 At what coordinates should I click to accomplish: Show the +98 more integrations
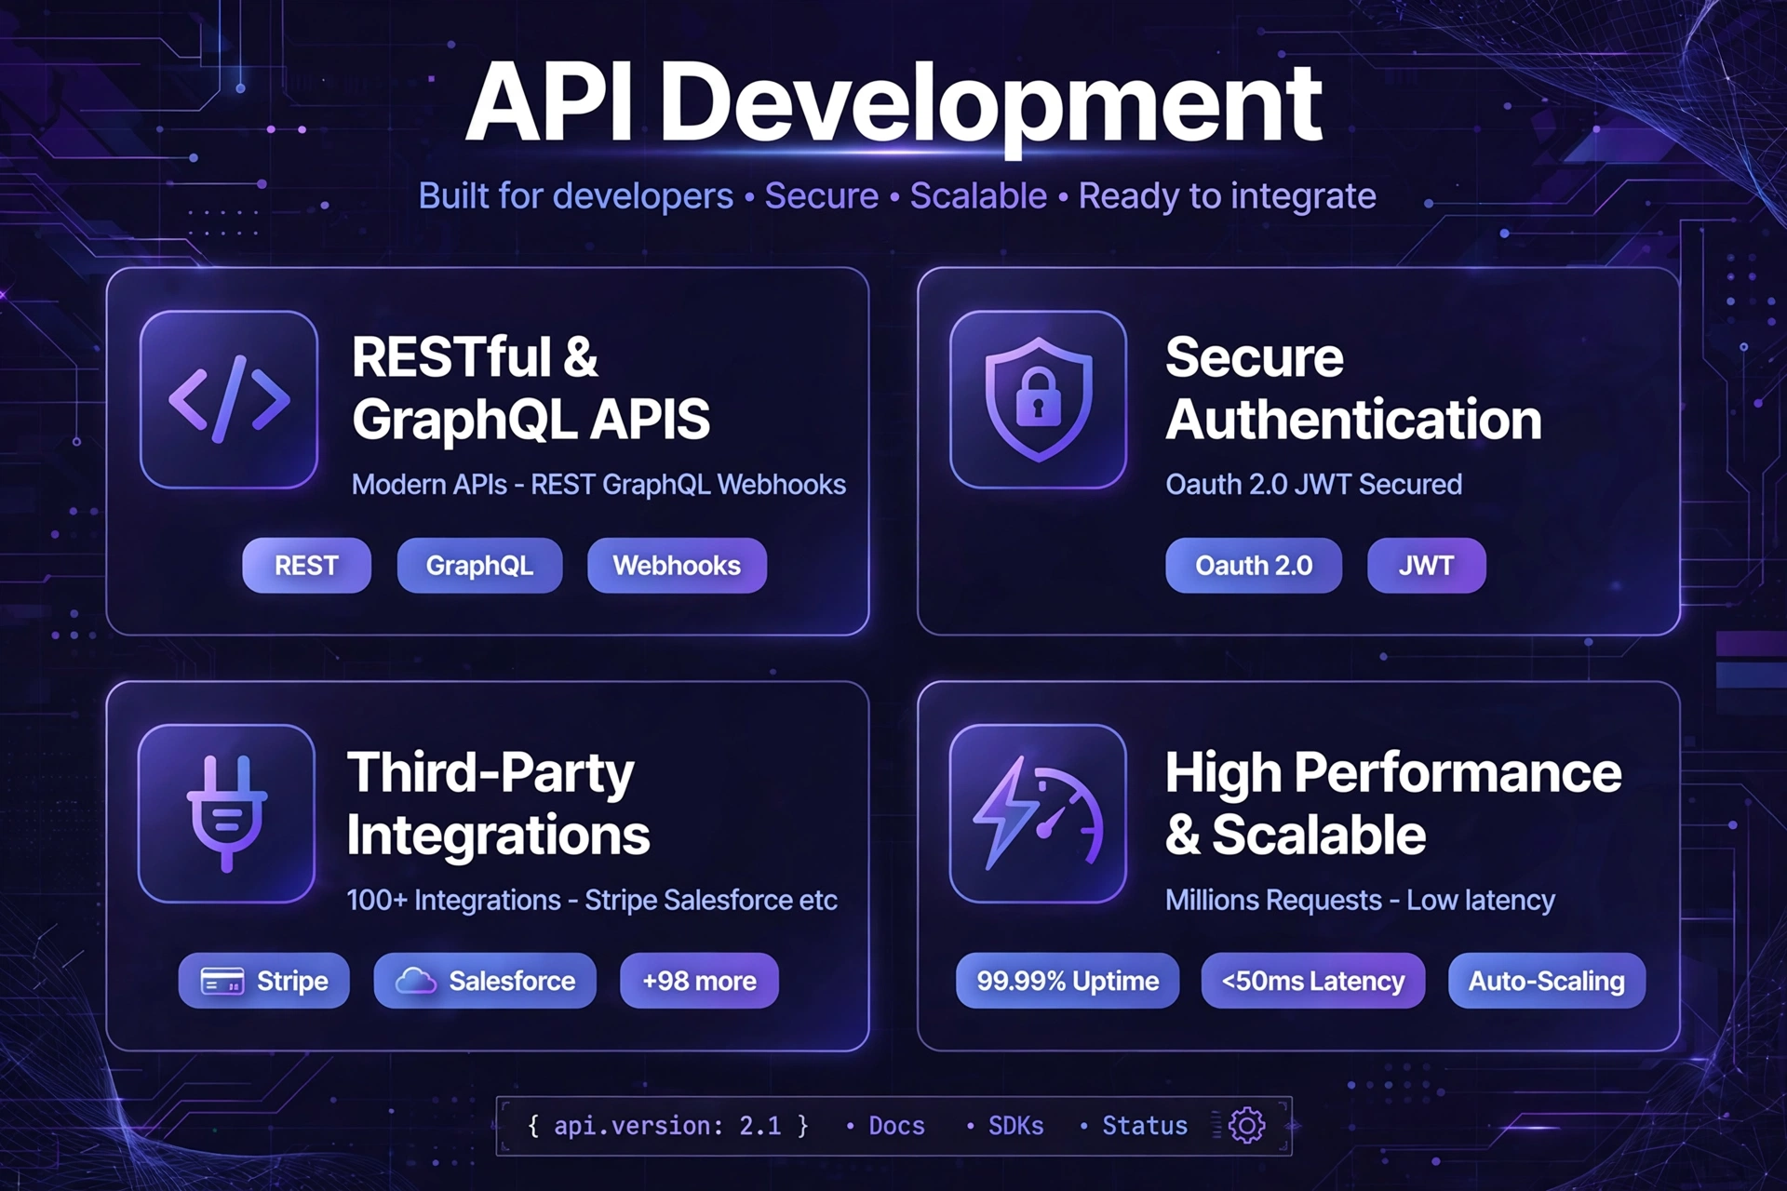(699, 981)
